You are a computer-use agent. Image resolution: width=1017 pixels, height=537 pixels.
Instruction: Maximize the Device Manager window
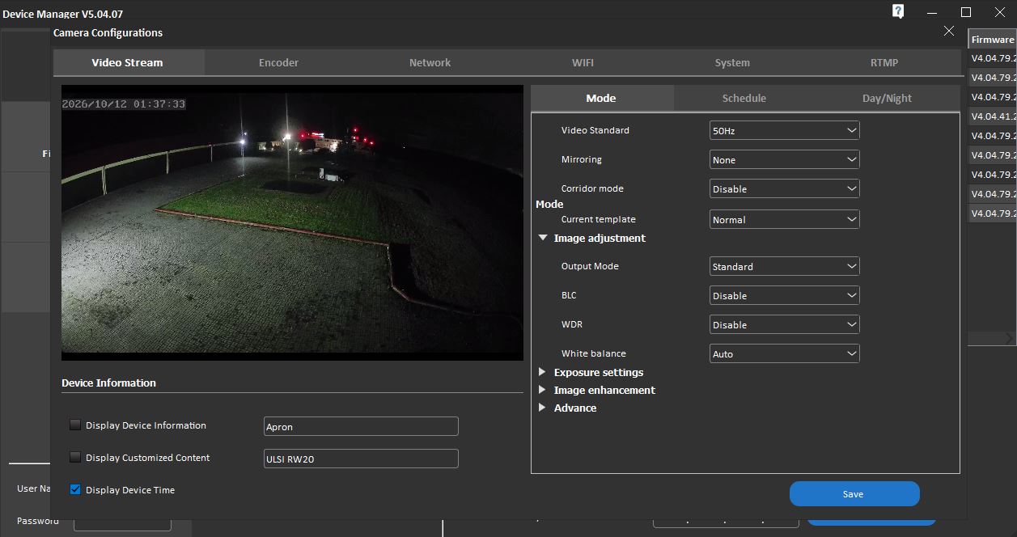(x=966, y=12)
